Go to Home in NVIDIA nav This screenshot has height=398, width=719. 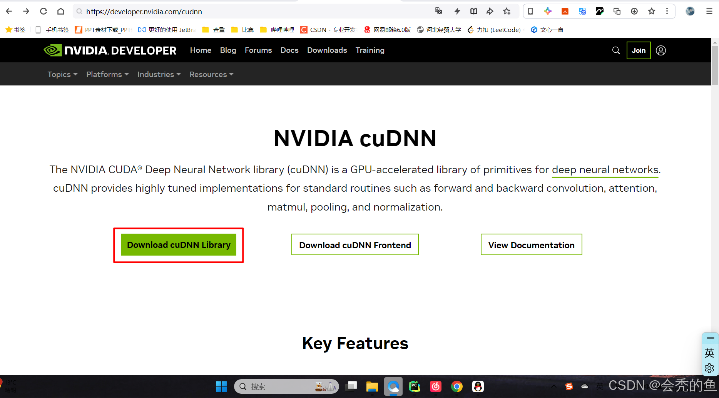tap(201, 50)
